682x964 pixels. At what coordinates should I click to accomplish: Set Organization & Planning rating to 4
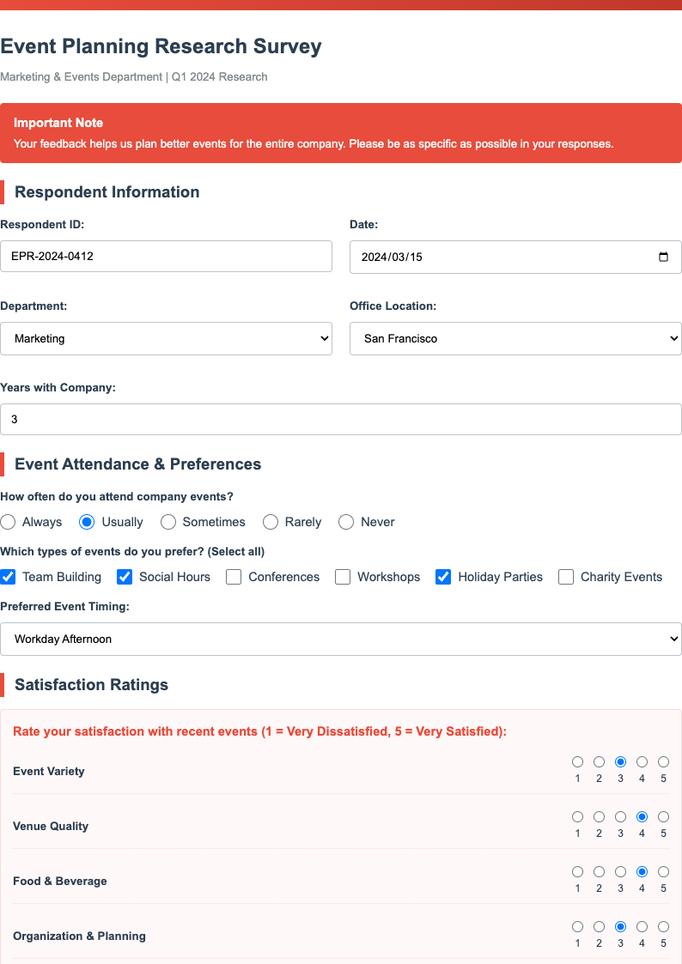coord(642,927)
